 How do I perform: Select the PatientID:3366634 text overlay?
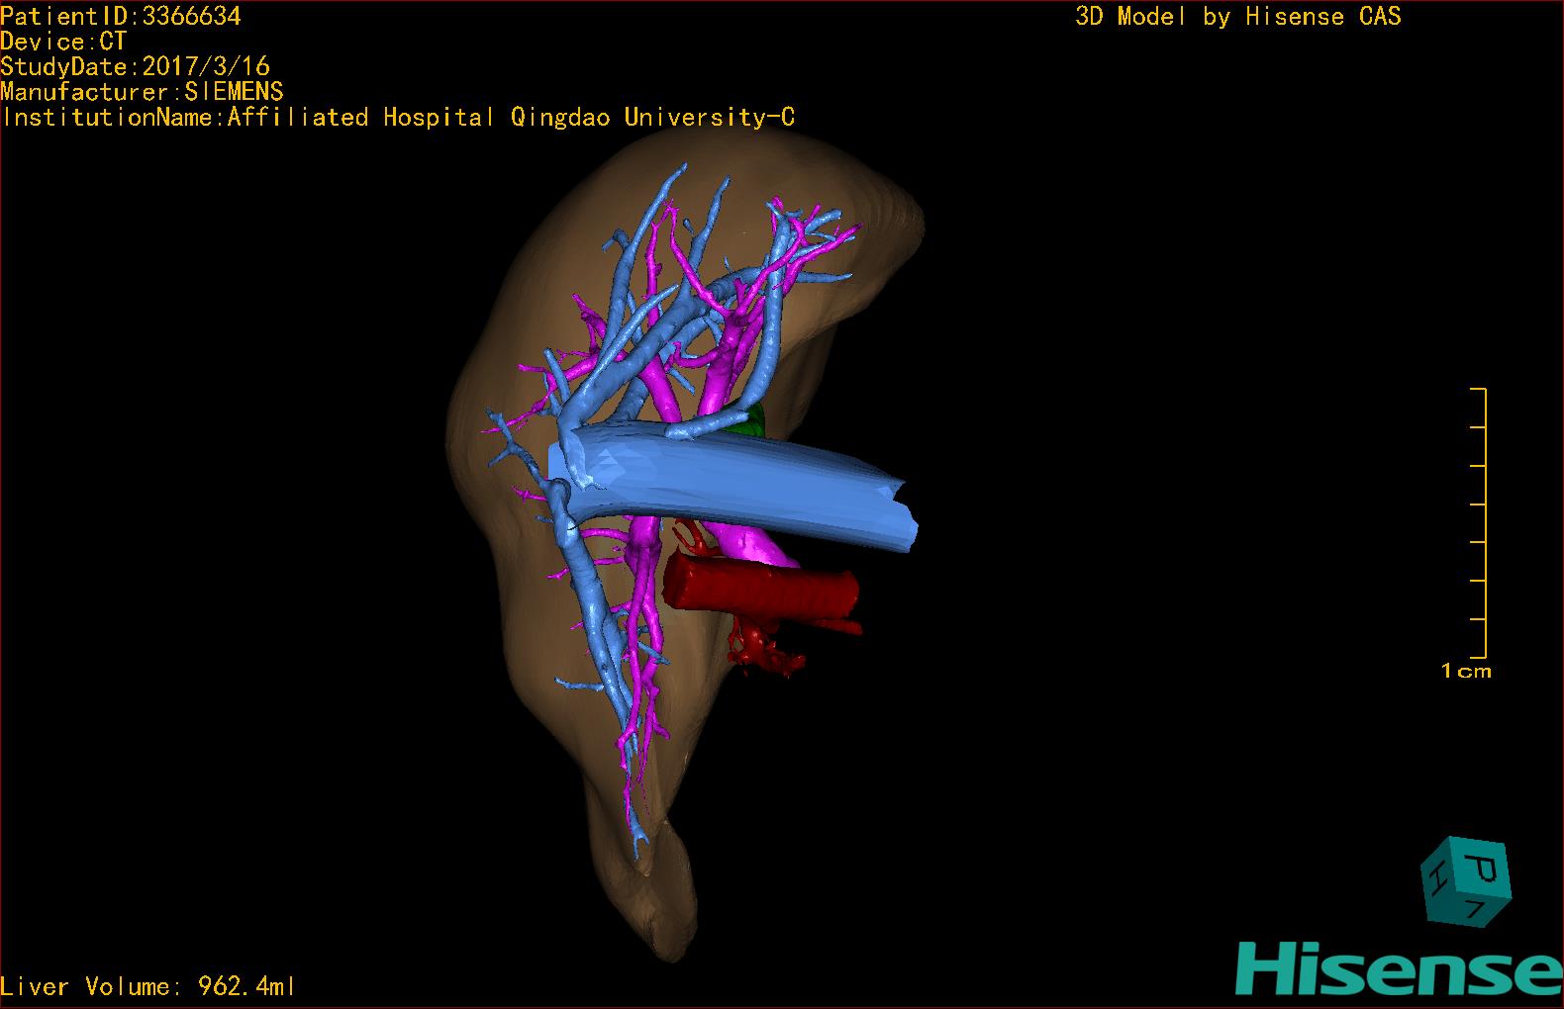pos(121,16)
